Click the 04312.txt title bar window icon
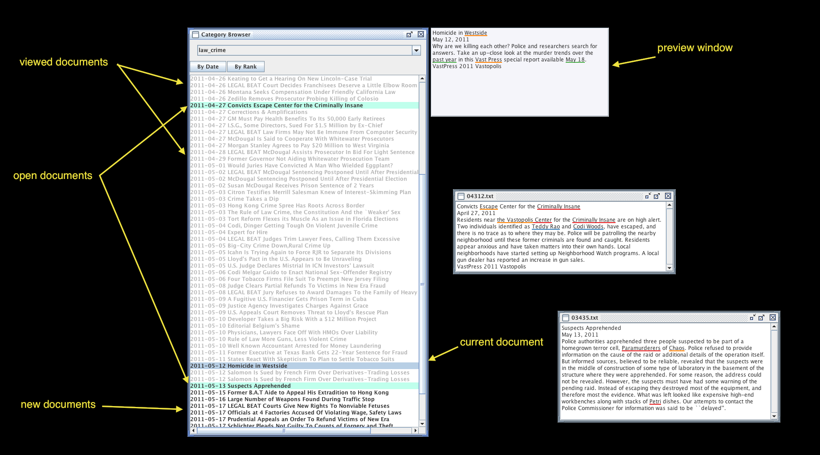This screenshot has height=455, width=820. (461, 196)
